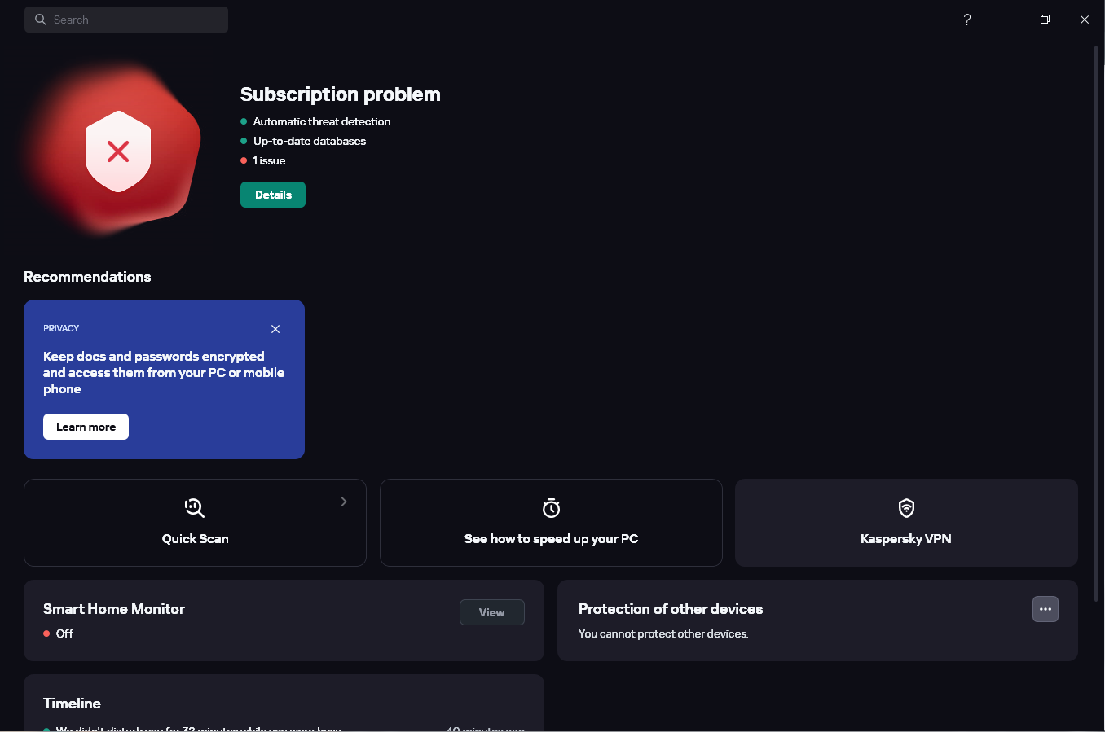View the Smart Home Monitor
This screenshot has height=732, width=1105.
pos(491,612)
